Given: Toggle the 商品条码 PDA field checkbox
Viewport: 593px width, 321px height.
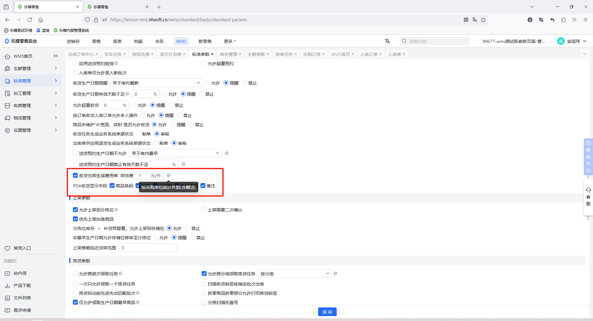Looking at the screenshot, I should (112, 186).
